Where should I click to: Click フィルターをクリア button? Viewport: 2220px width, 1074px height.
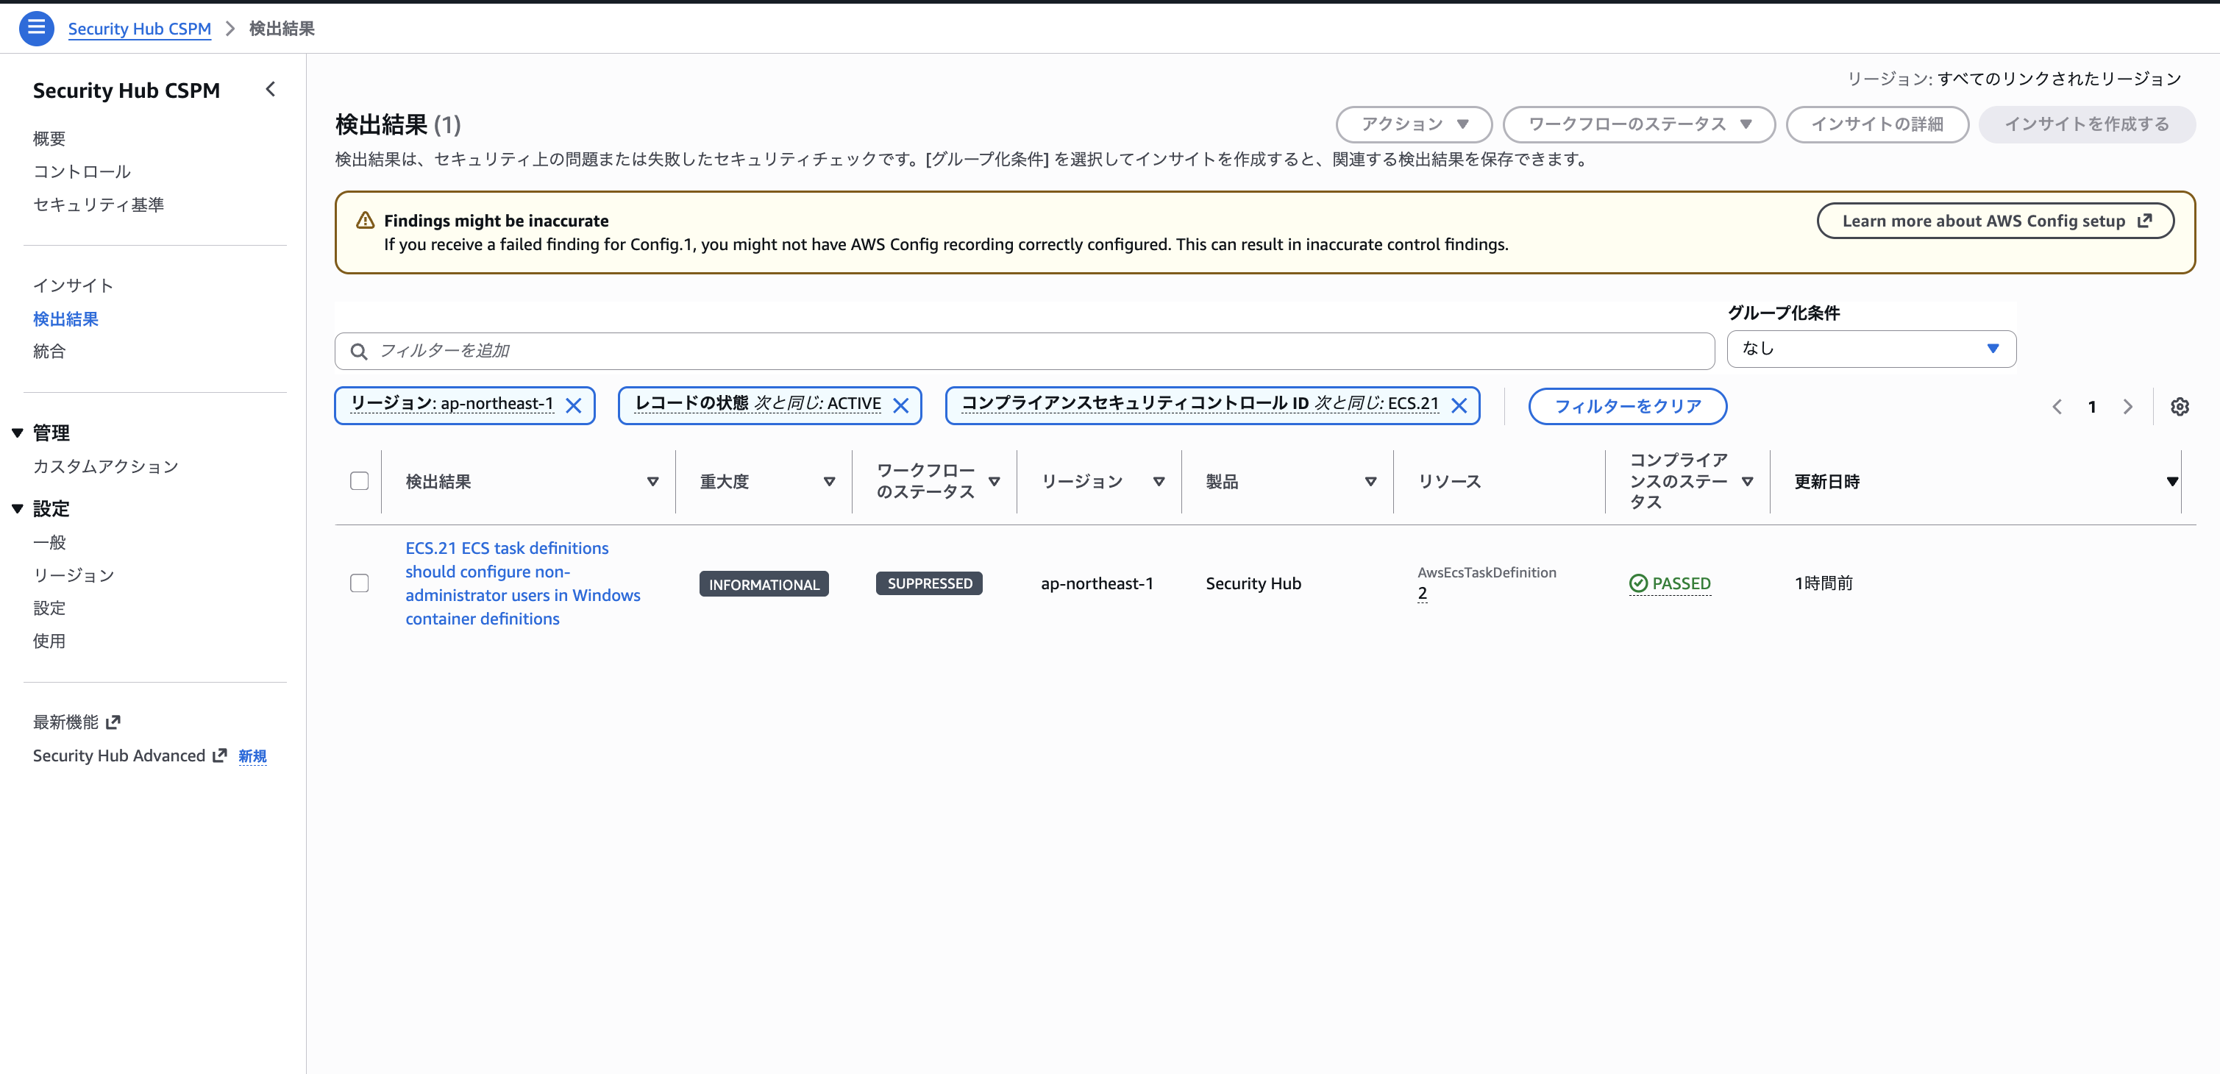click(1627, 406)
